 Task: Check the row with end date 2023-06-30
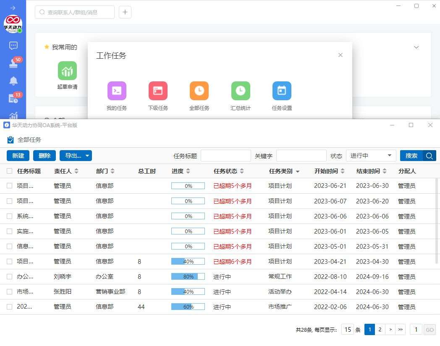tap(9, 186)
